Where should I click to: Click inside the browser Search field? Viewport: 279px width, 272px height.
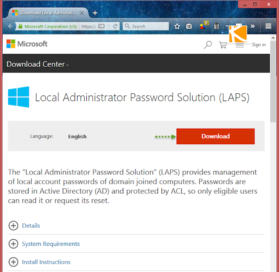tap(146, 26)
